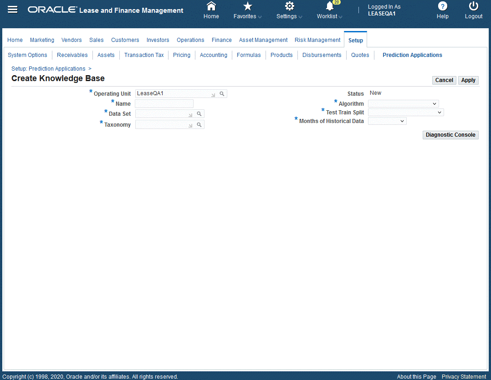Screen dimensions: 491x380
Task: Open the Settings gear menu
Action: tap(289, 6)
